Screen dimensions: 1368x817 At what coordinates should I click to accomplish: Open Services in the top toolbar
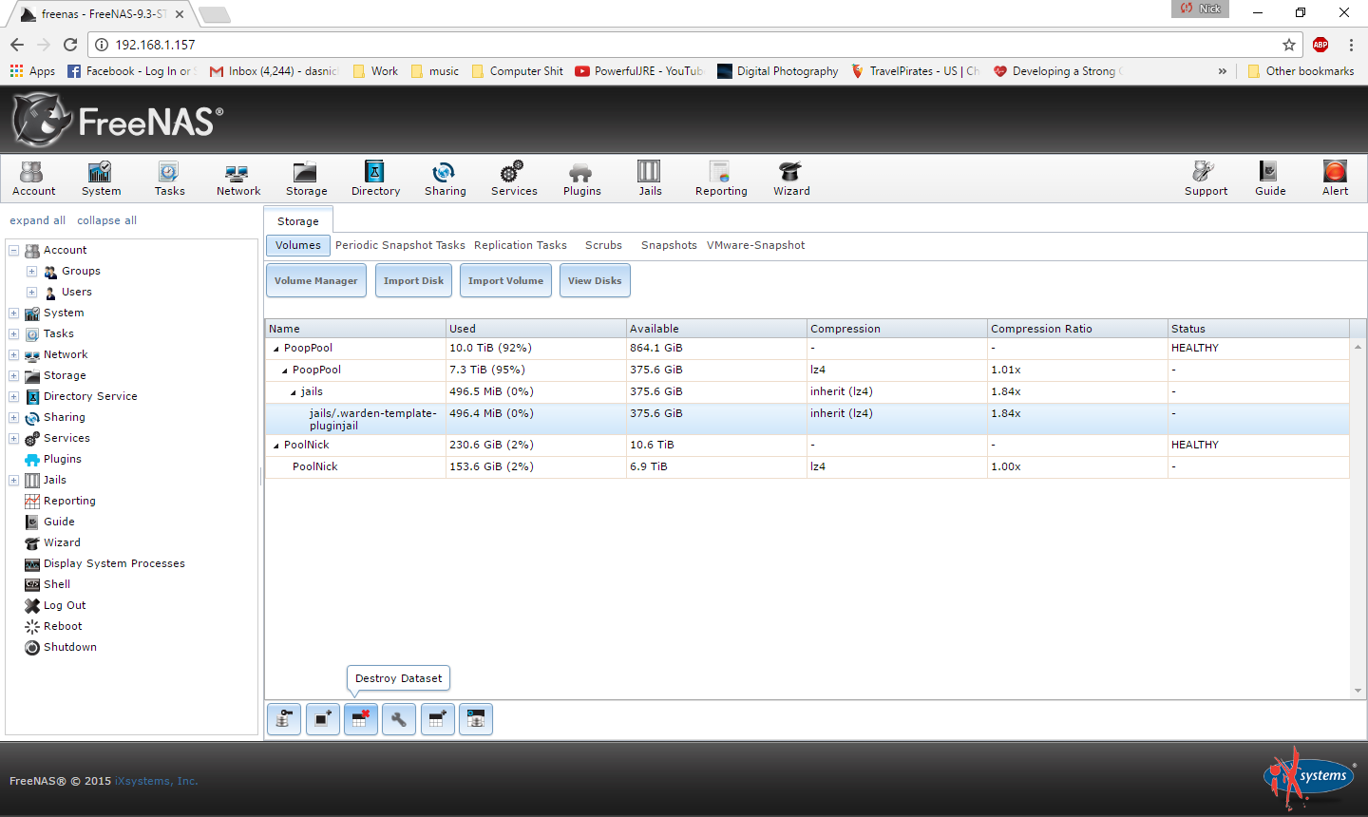[514, 179]
